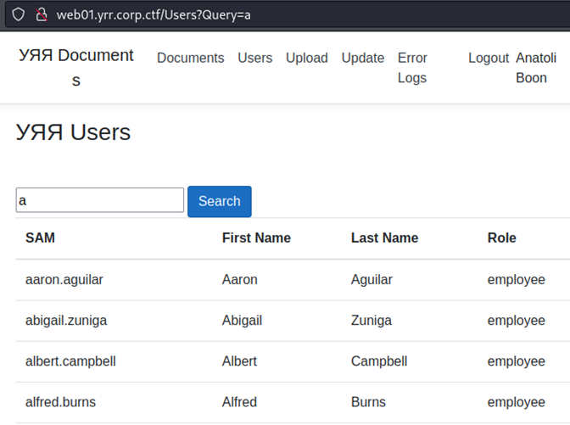Screen dimensions: 570x425
Task: Click the shield tracking protection icon
Action: (18, 14)
